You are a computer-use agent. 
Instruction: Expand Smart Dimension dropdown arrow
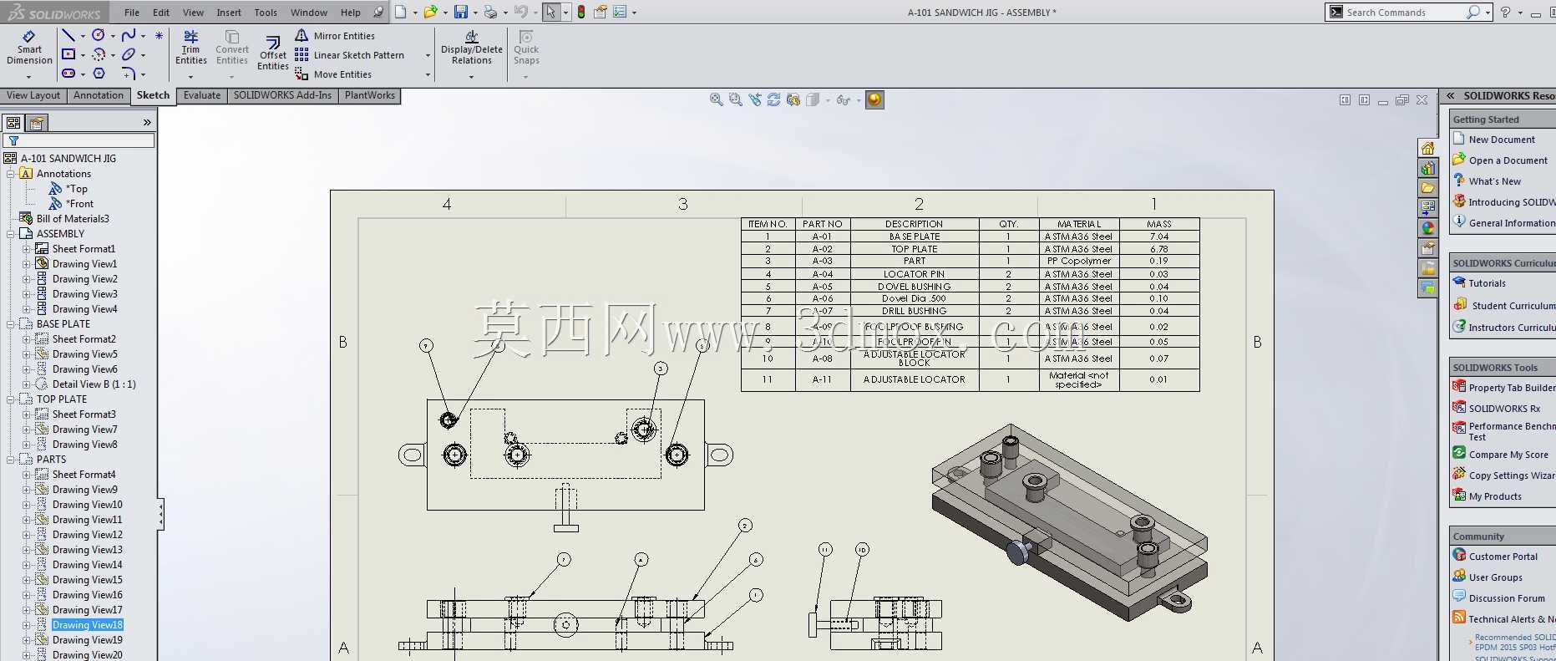point(29,77)
